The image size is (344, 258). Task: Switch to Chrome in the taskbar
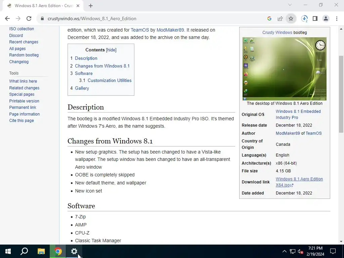[x=58, y=251]
